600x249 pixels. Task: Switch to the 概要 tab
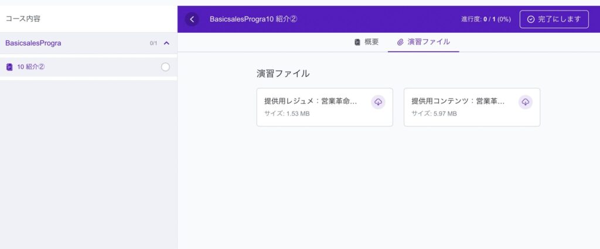[x=371, y=42]
